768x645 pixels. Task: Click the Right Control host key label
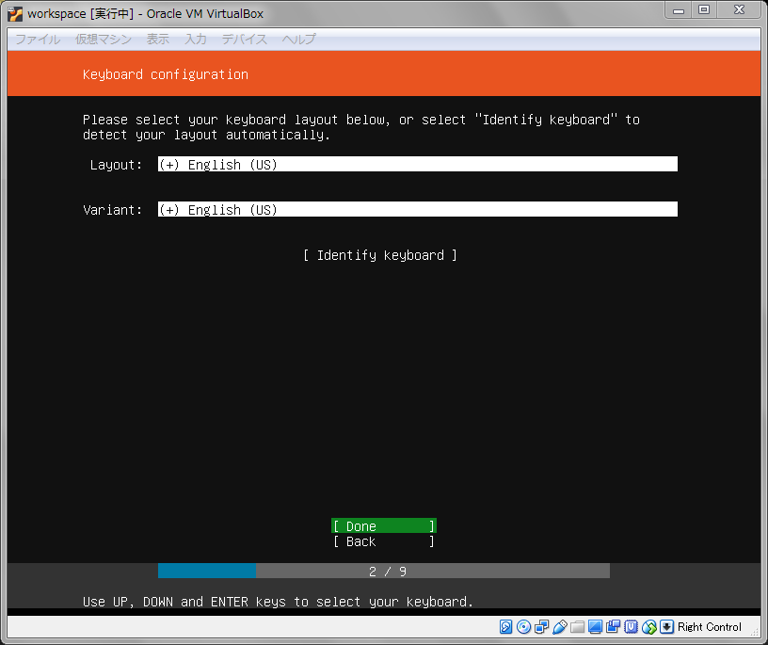[x=710, y=627]
